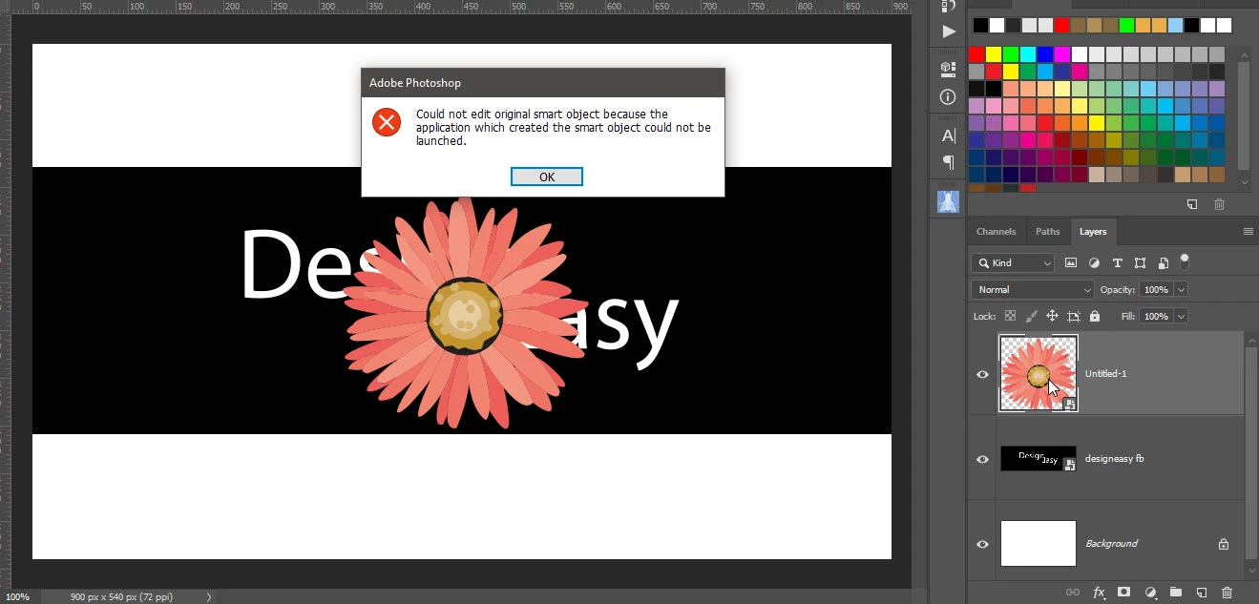Filter layers by adjustment layers icon
1259x604 pixels.
tap(1094, 262)
